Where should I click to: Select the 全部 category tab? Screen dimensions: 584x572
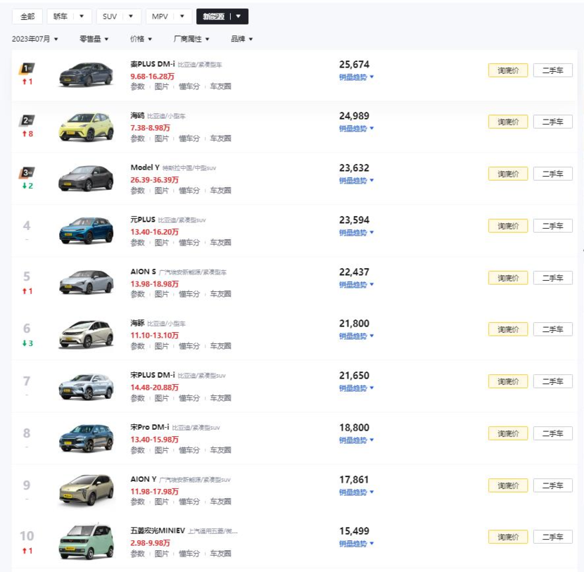pos(27,16)
